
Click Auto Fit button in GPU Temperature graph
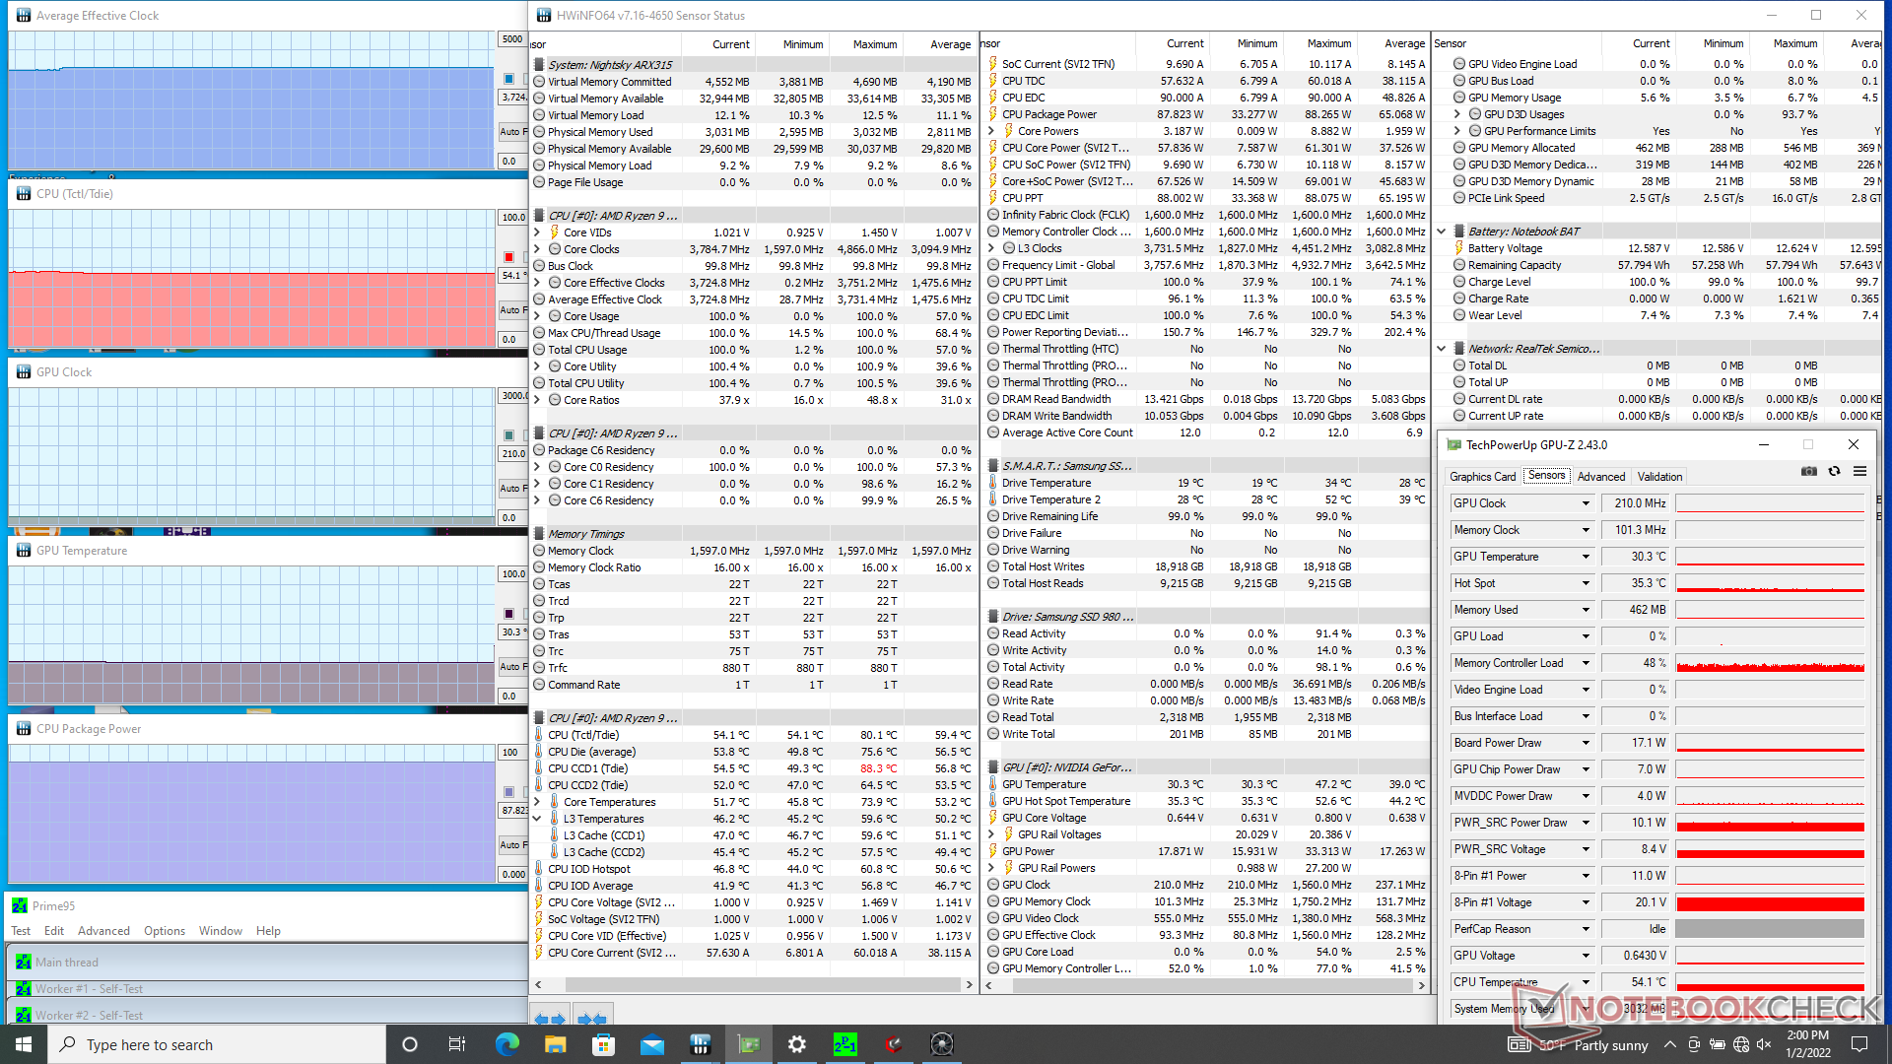point(510,667)
